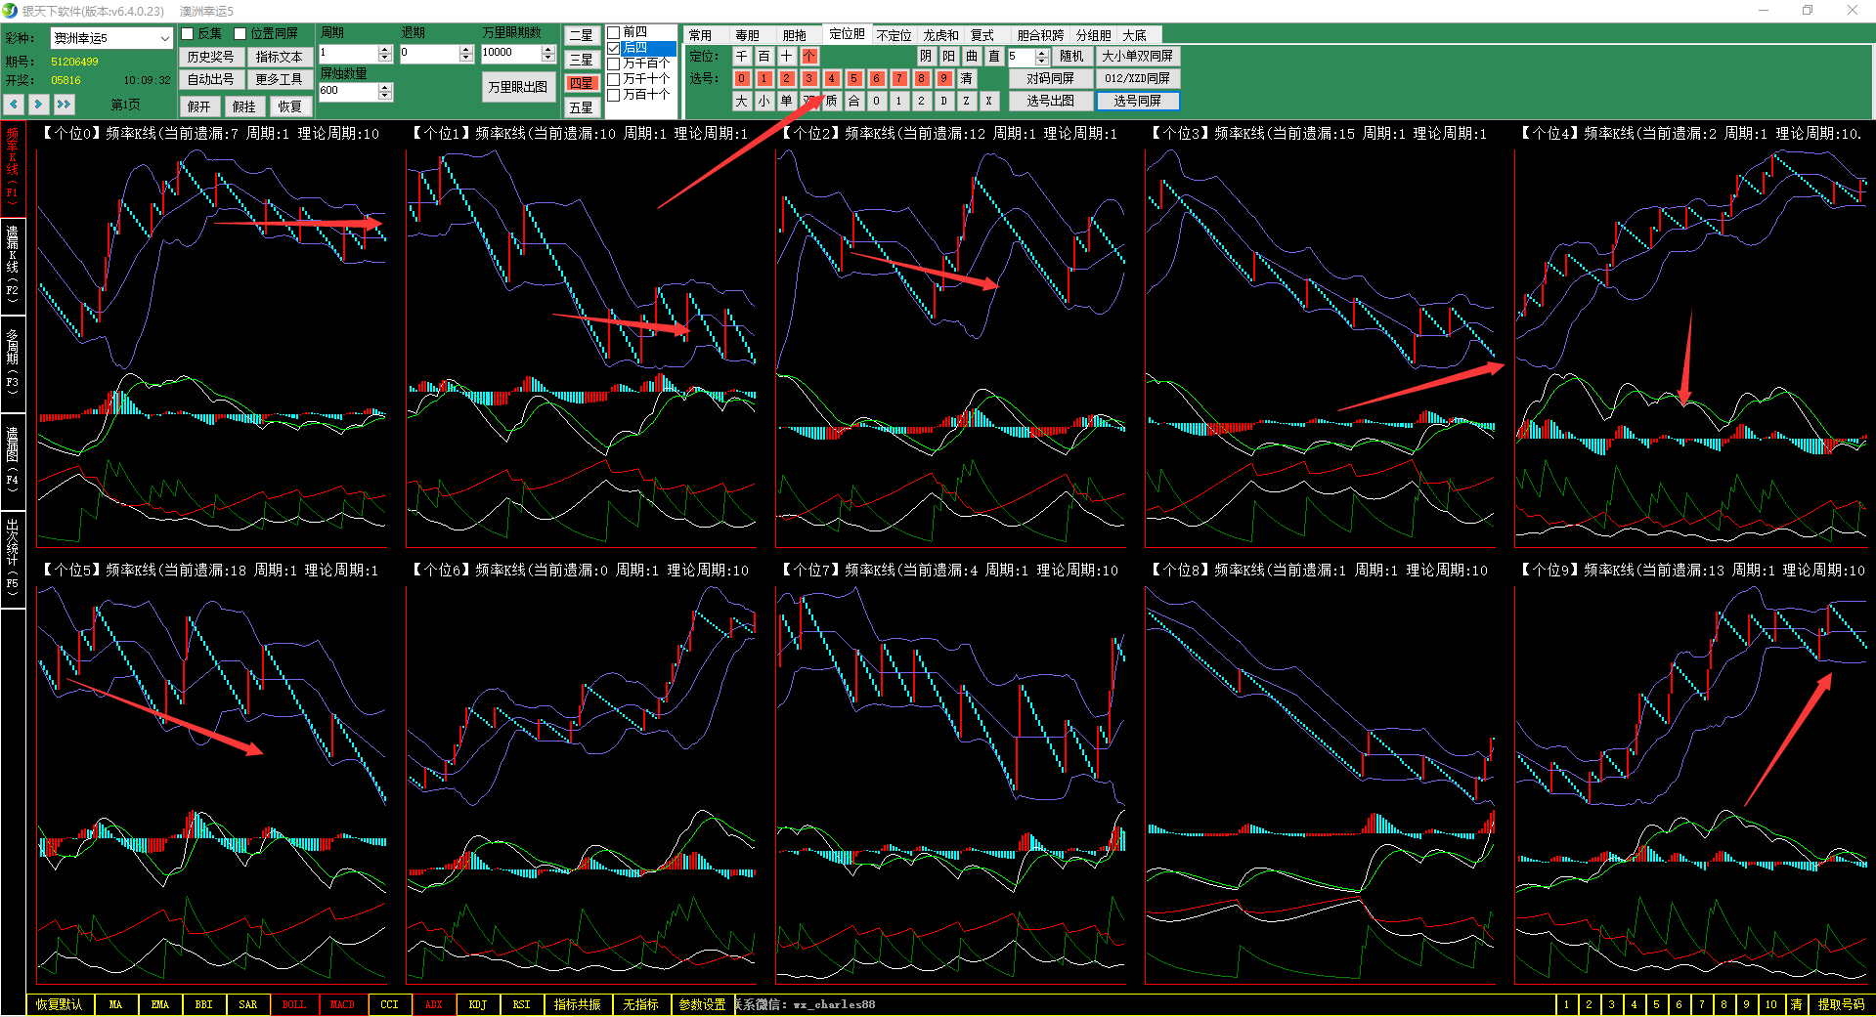Click 提取号码 in the bottom right
Viewport: 1876px width, 1017px height.
tap(1841, 1004)
